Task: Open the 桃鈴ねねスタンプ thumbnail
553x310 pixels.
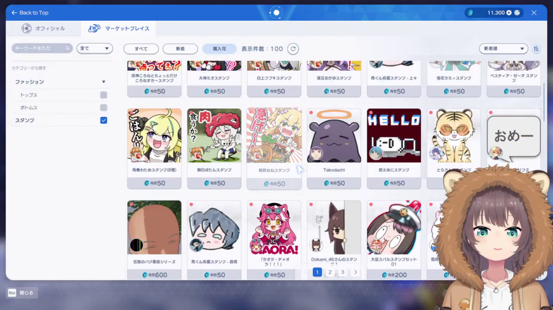Action: coord(274,135)
